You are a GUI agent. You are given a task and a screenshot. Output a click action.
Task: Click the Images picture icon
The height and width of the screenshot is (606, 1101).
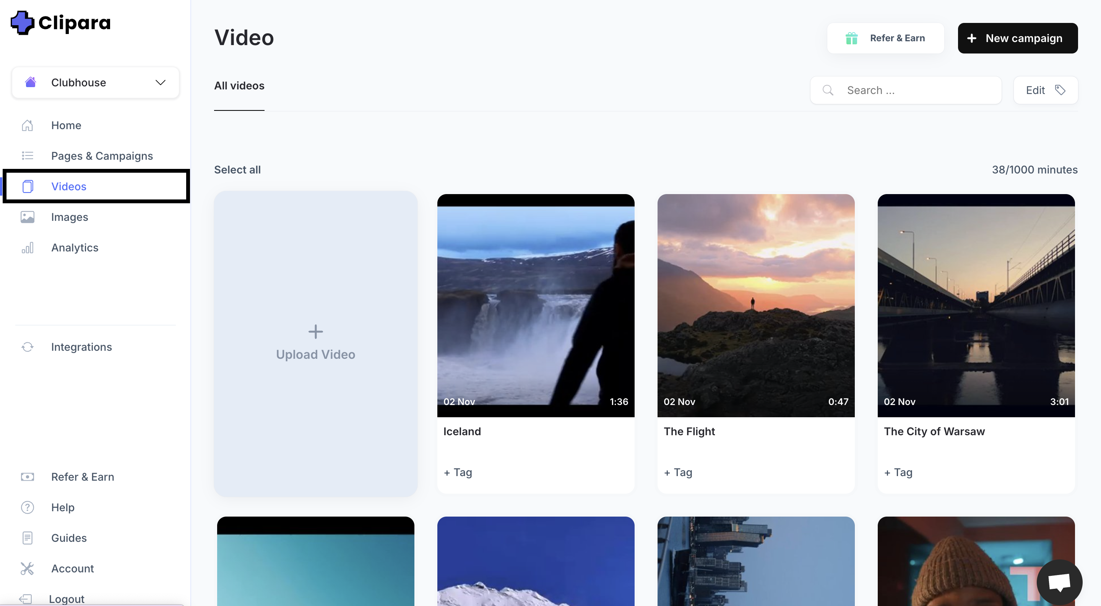tap(28, 217)
